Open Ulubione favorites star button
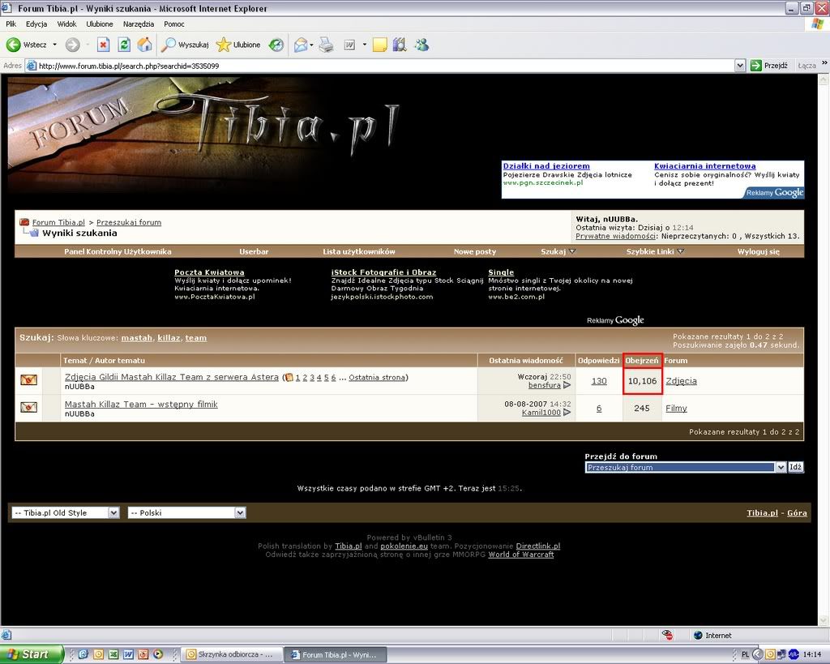Screen dimensions: 830x664 coord(239,45)
